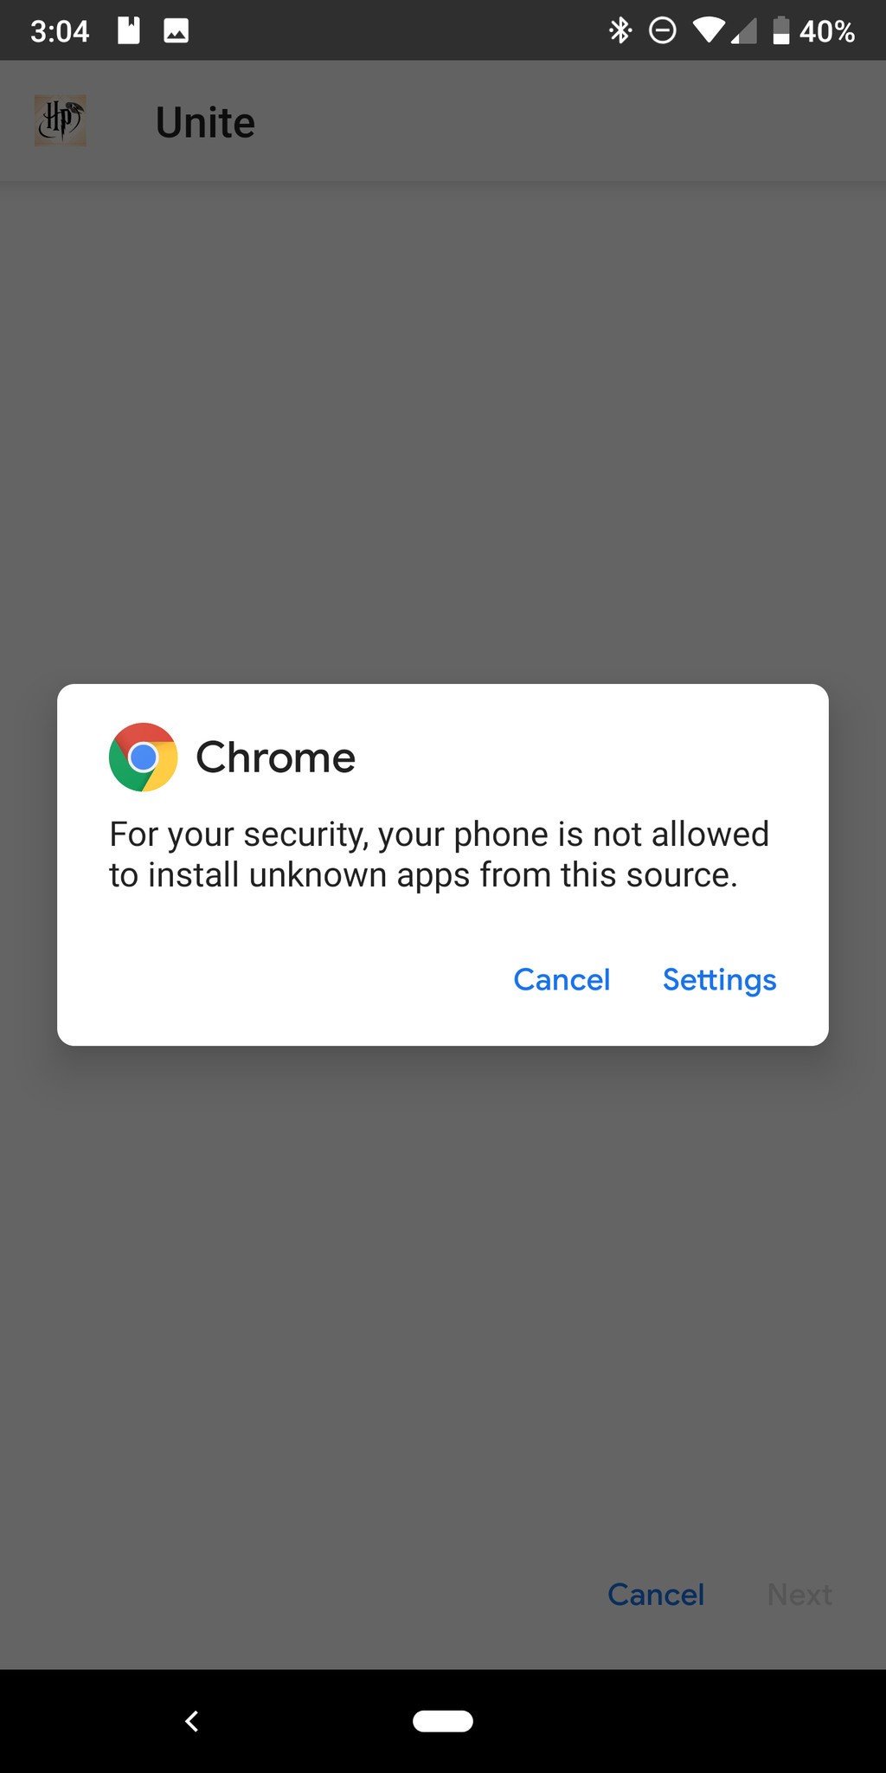The image size is (886, 1773).
Task: Tap the Unite app title
Action: pyautogui.click(x=205, y=123)
